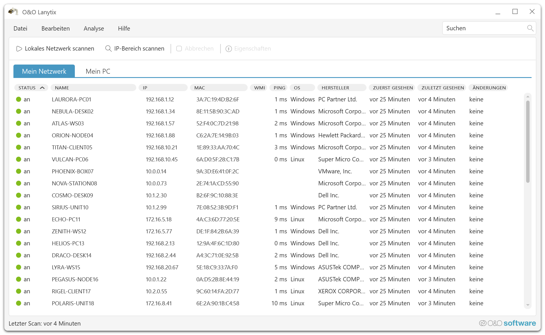The width and height of the screenshot is (545, 335).
Task: Click the green status dot for LAURORA-PC01
Action: point(19,99)
